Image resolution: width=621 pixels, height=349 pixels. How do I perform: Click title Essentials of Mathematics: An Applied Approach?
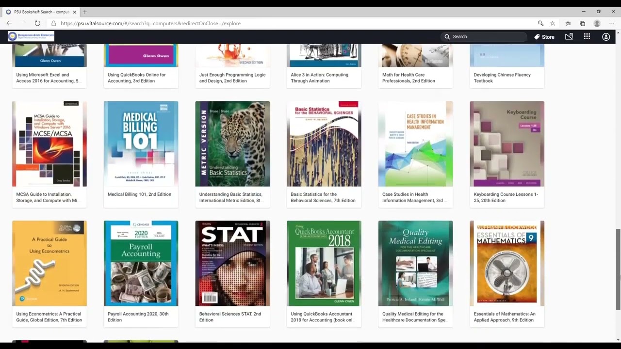point(505,317)
